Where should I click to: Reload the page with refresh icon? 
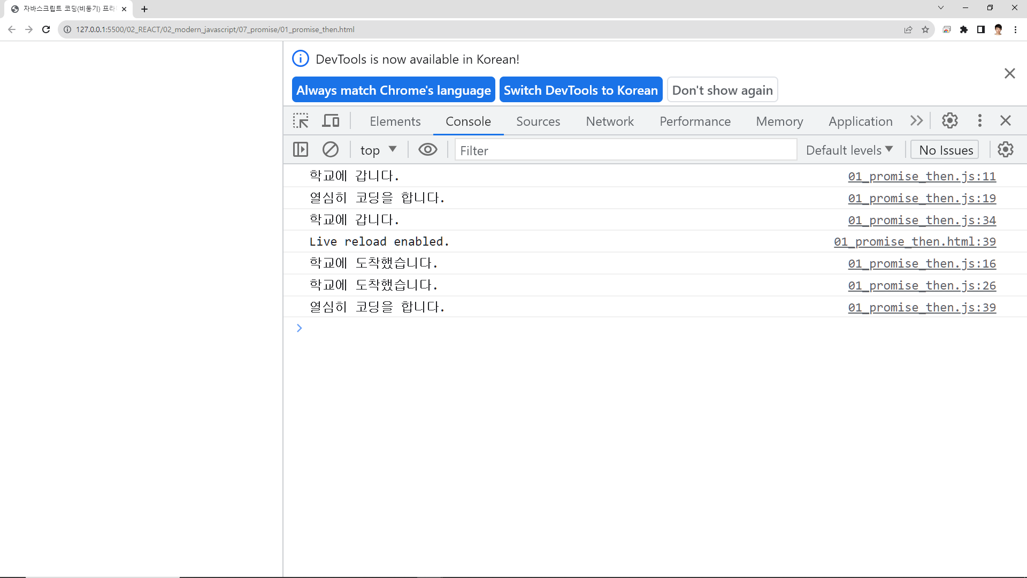46,29
